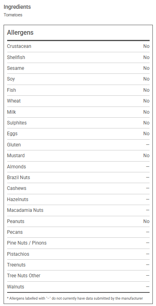Click the No value beside Milk
This screenshot has width=156, height=306.
pos(146,112)
